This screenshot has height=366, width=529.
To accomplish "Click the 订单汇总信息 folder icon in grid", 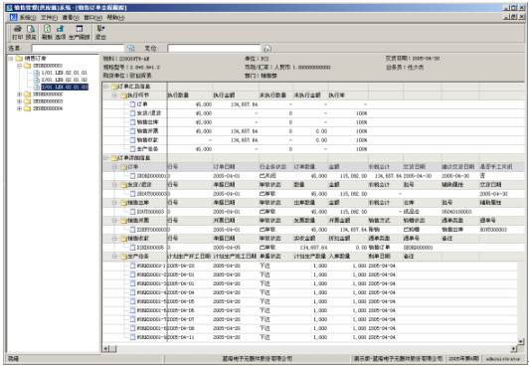I will coord(114,87).
